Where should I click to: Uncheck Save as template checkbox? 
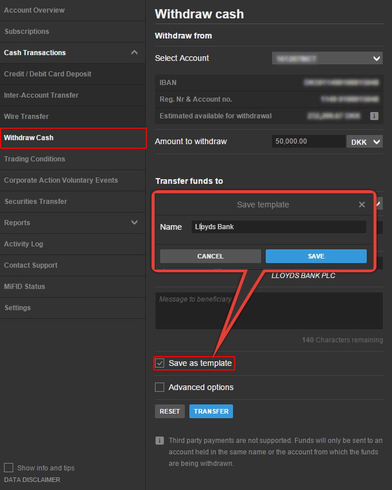click(x=160, y=363)
